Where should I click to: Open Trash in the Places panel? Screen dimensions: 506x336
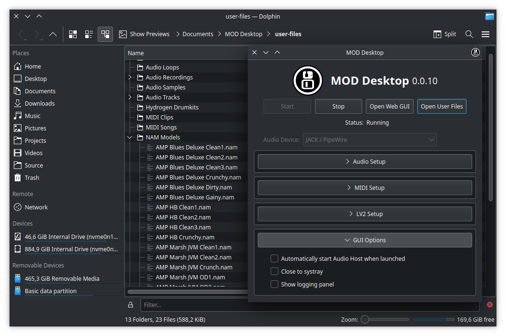(27, 178)
